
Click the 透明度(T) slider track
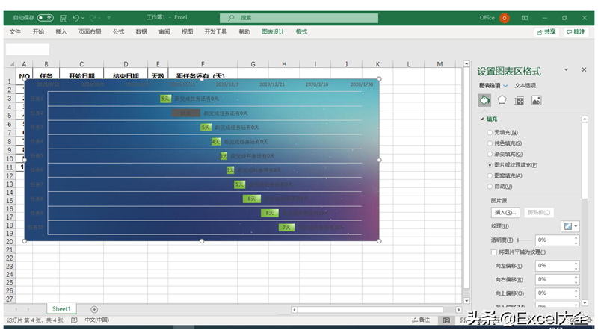click(525, 240)
